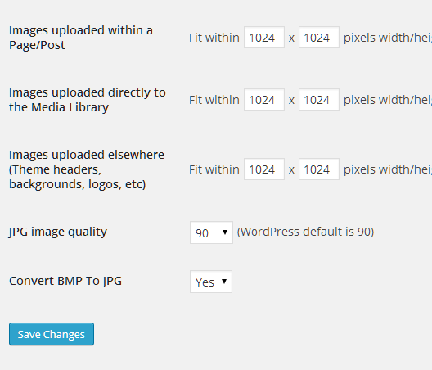
Task: Open the Convert BMP To JPG dropdown
Action: [211, 282]
